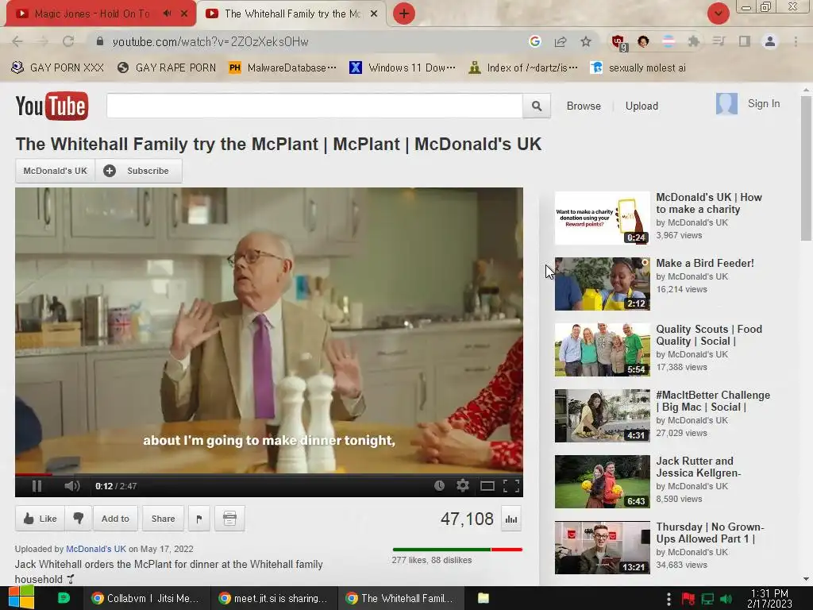Click the YouTube logo

coord(52,106)
